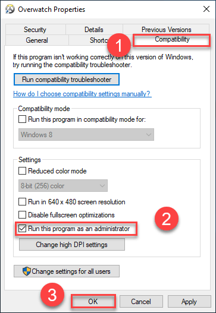Open How do I choose compatibility settings link
216x313 pixels.
pos(82,94)
